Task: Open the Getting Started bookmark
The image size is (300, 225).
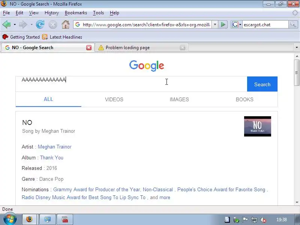Action: 21,37
